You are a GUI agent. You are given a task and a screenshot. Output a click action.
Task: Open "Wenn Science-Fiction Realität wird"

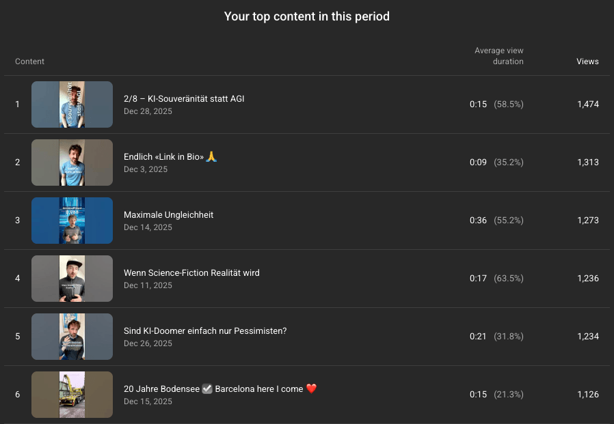coord(191,272)
